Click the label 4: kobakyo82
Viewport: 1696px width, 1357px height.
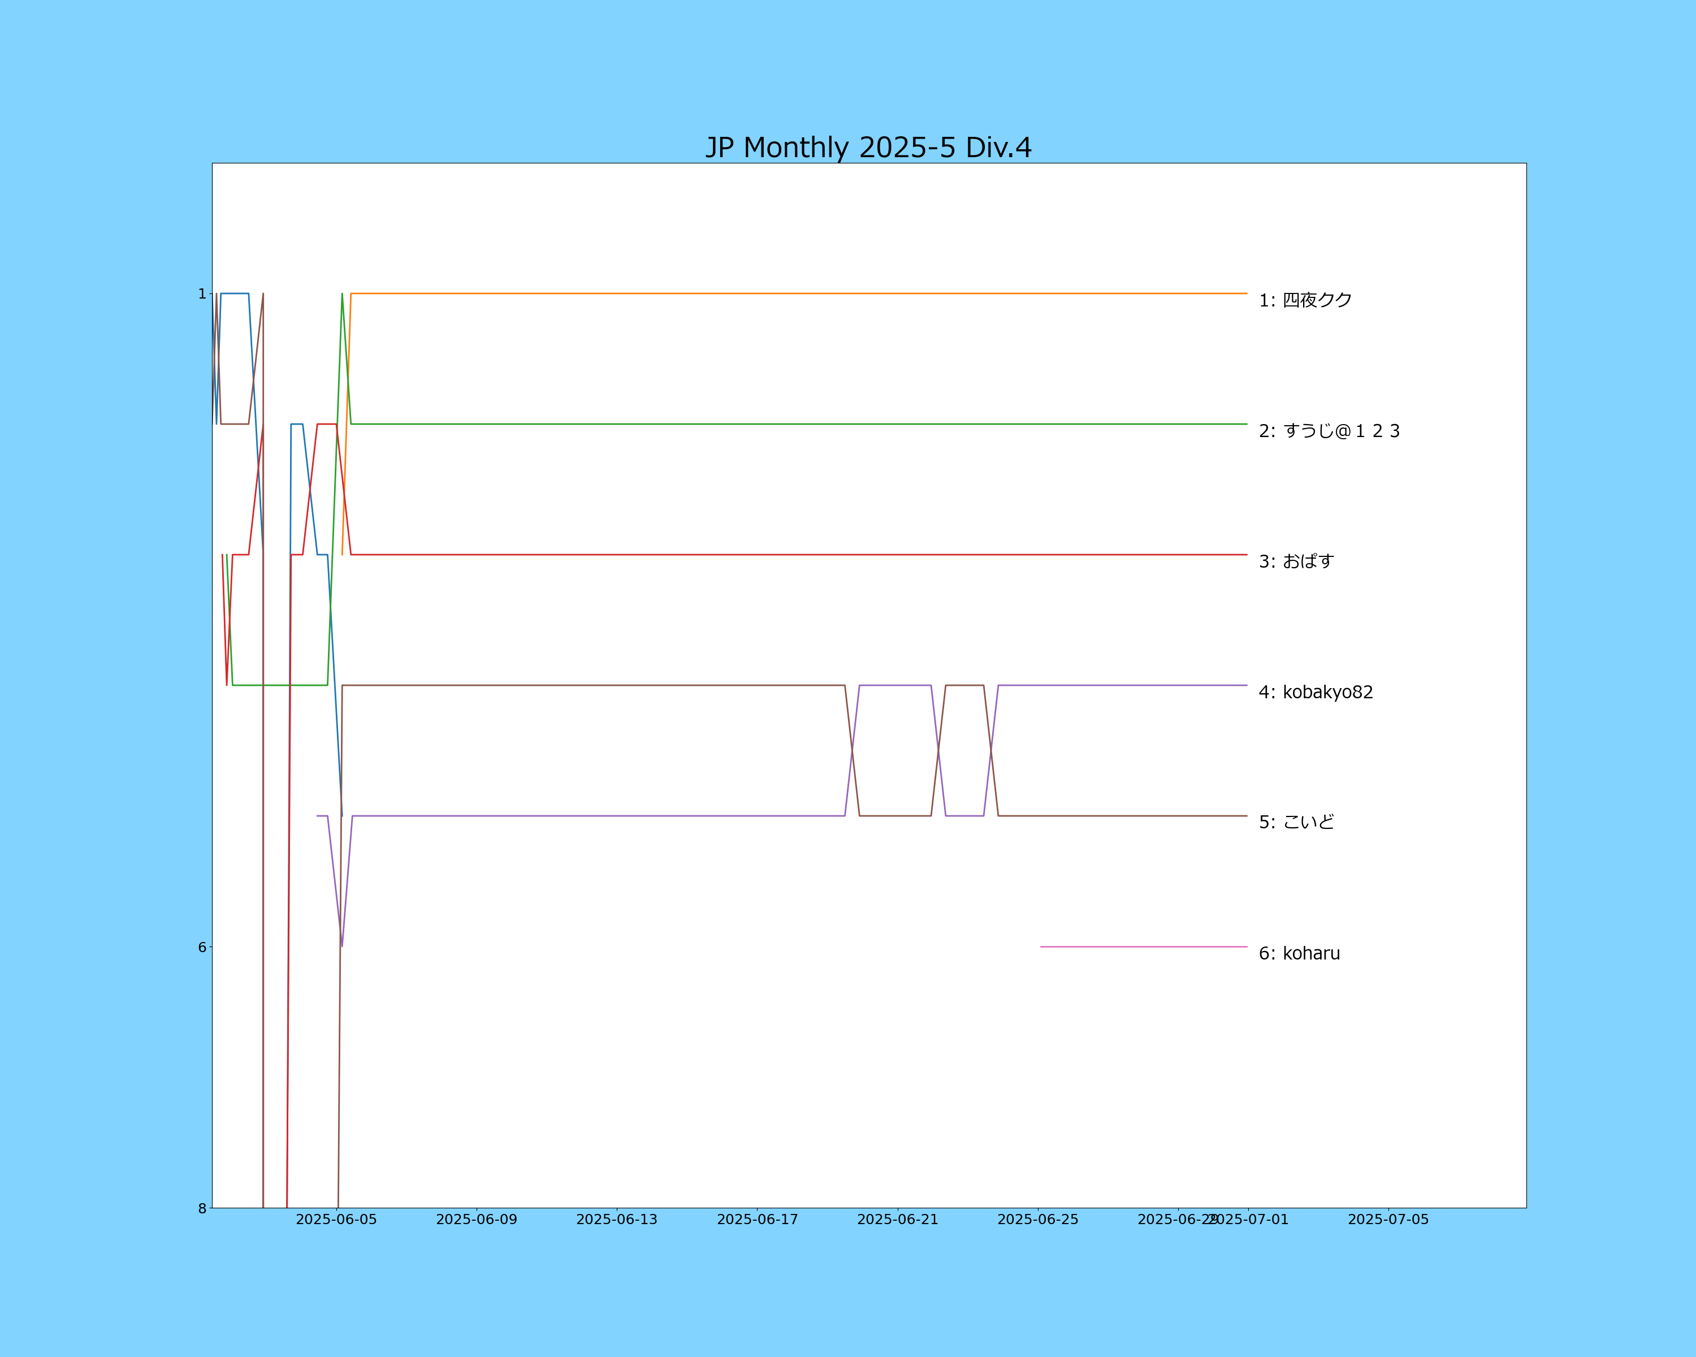click(x=1316, y=692)
